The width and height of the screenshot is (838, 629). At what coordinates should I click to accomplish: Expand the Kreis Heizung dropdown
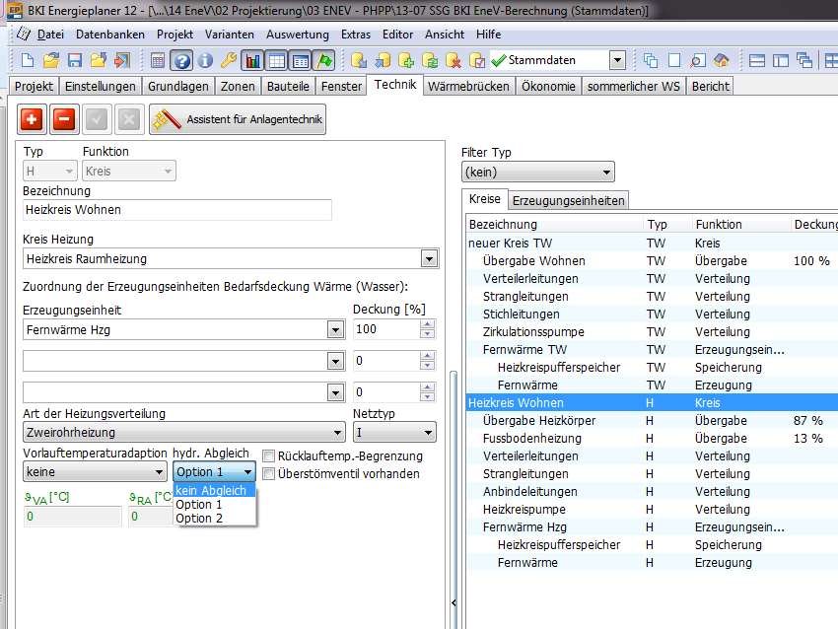429,259
